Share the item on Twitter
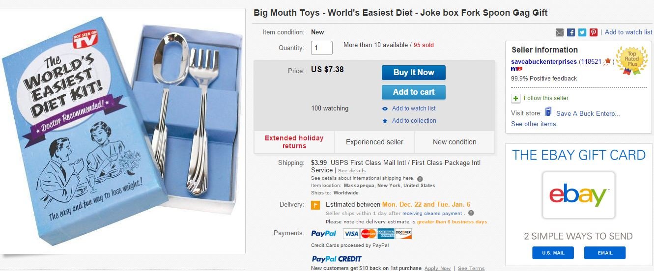 [582, 32]
